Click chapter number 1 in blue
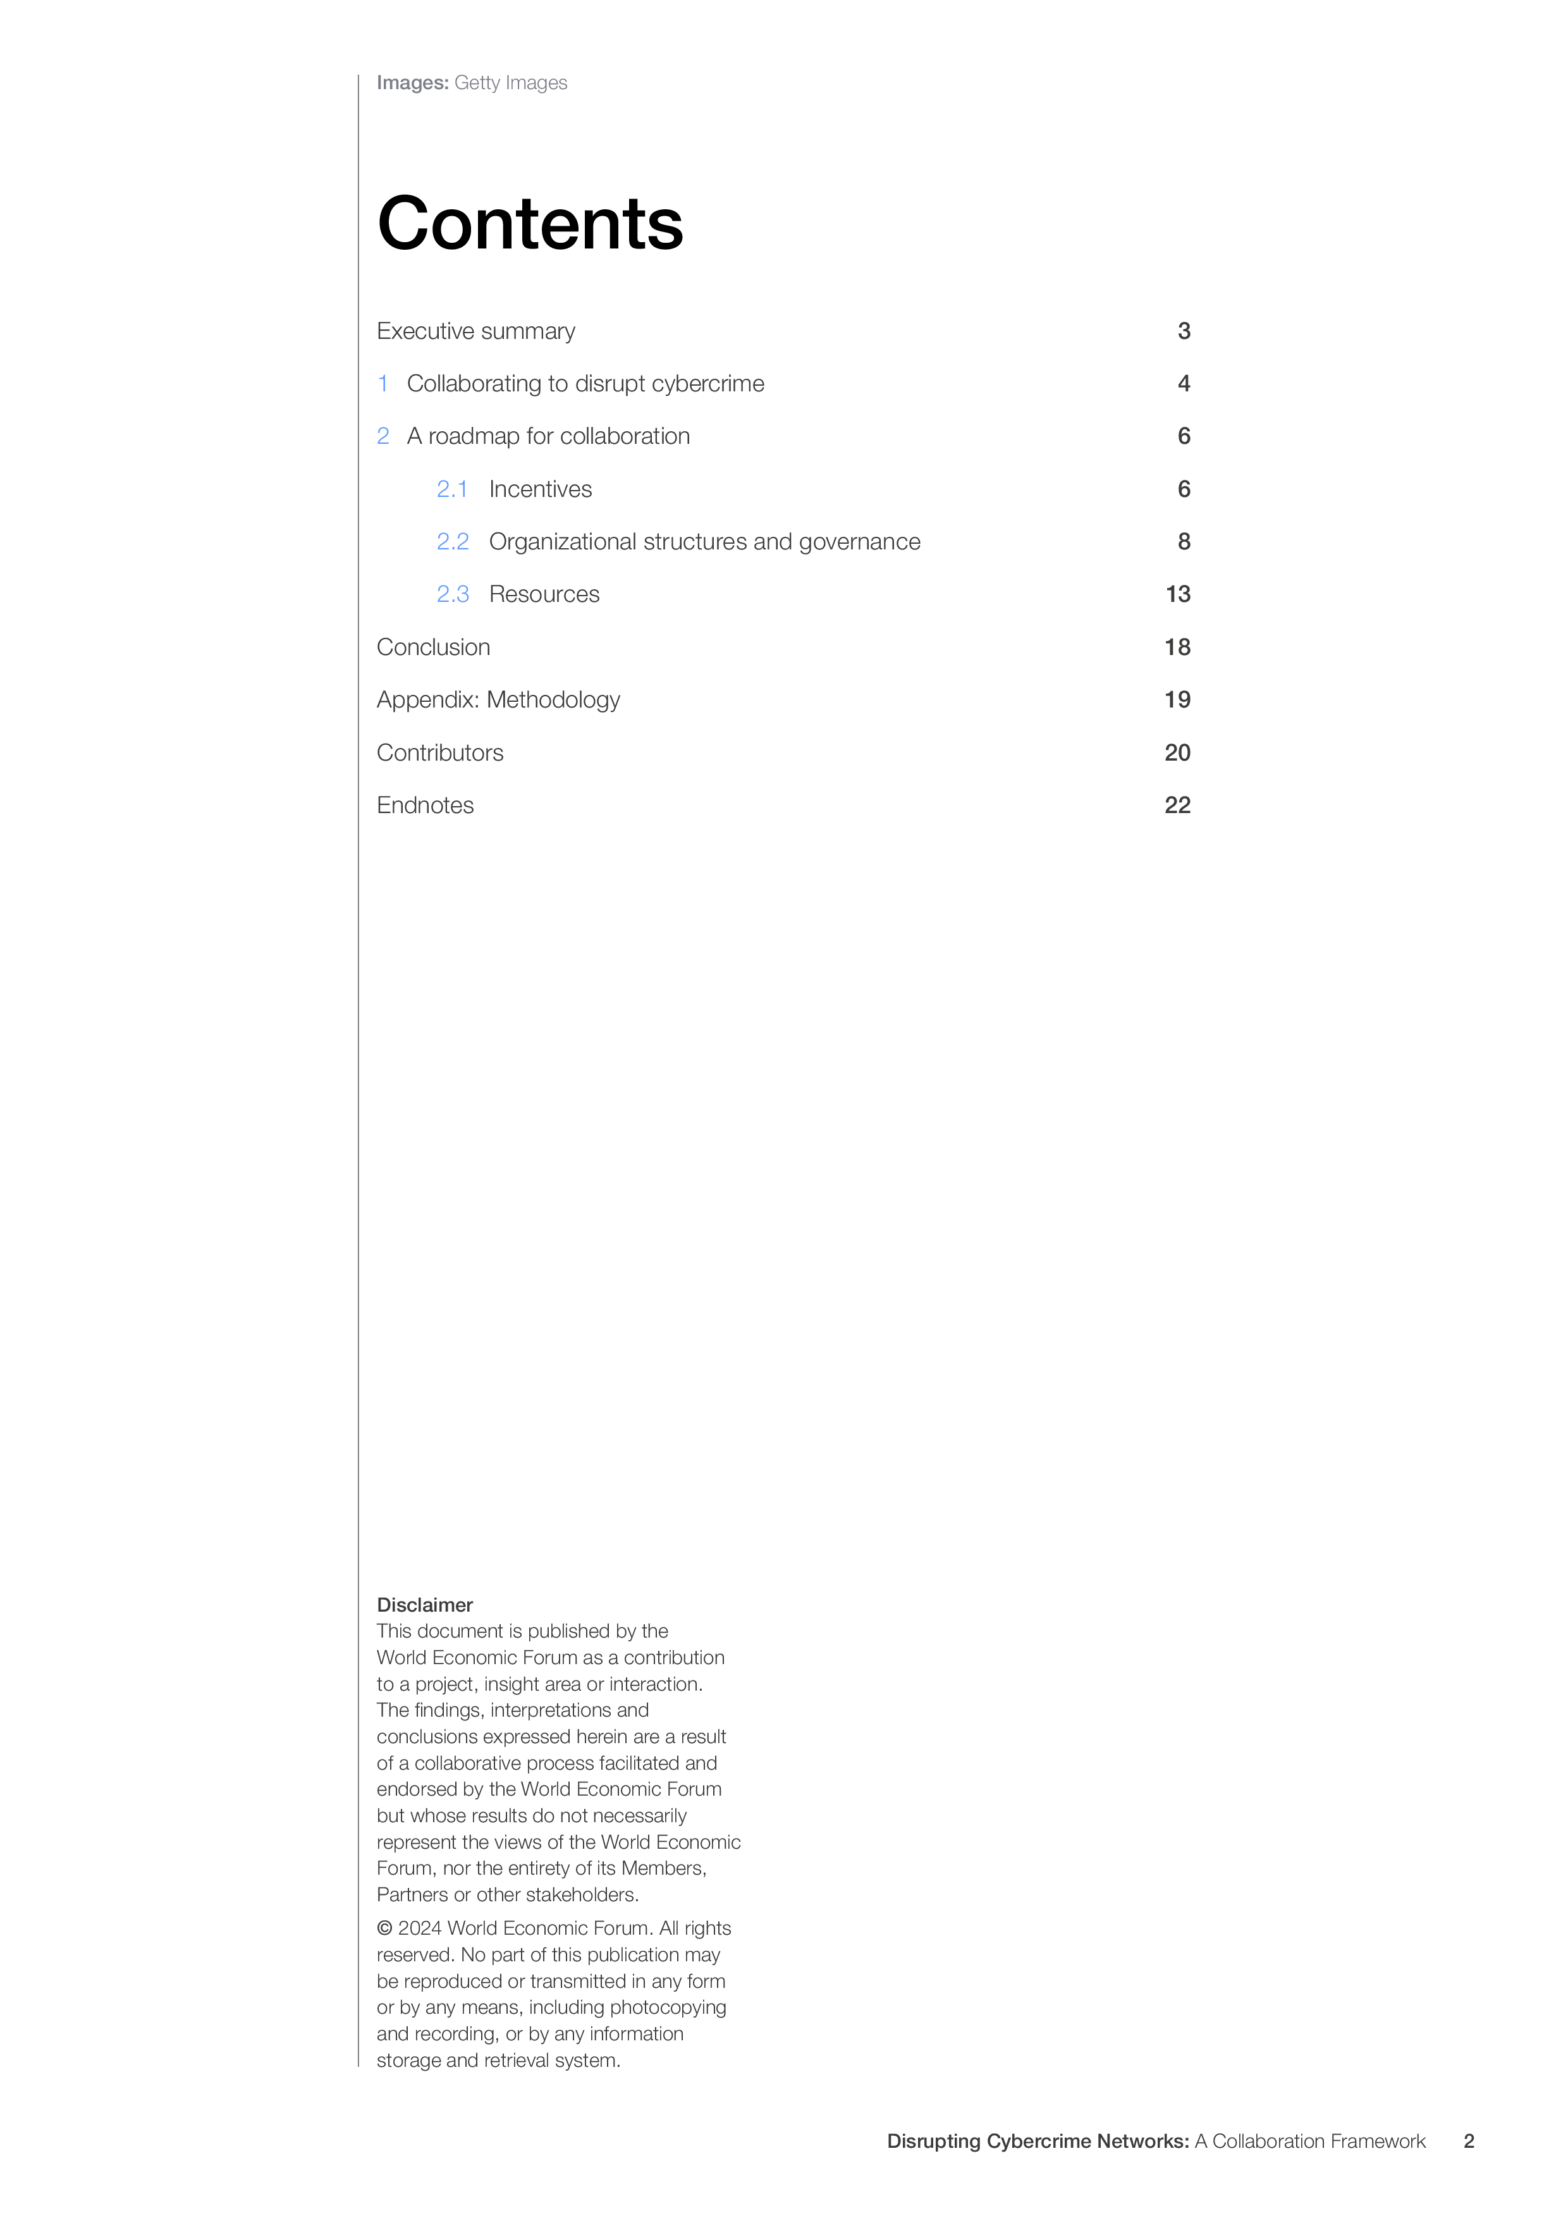 [x=384, y=384]
